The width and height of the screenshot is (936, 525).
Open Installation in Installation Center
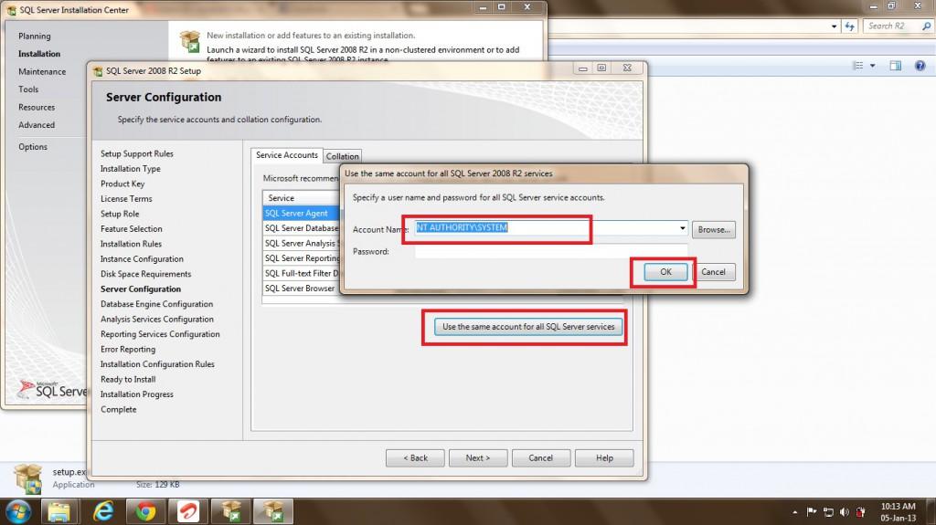[x=39, y=54]
